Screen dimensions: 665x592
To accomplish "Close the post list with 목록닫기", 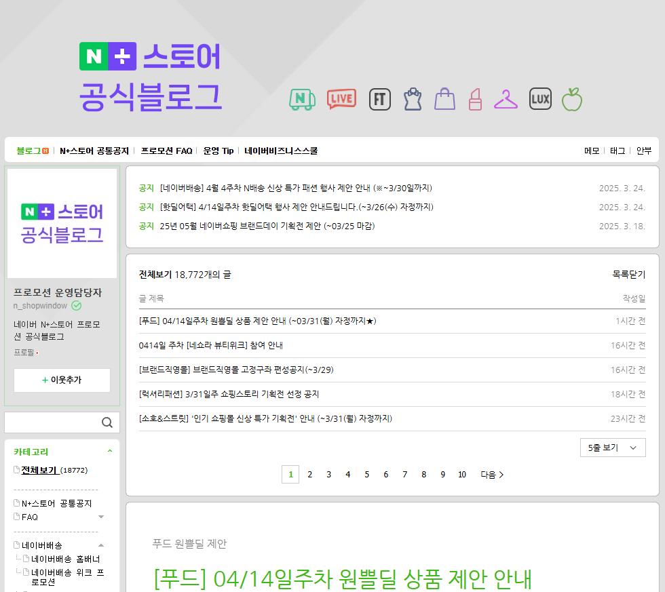I will tap(628, 275).
